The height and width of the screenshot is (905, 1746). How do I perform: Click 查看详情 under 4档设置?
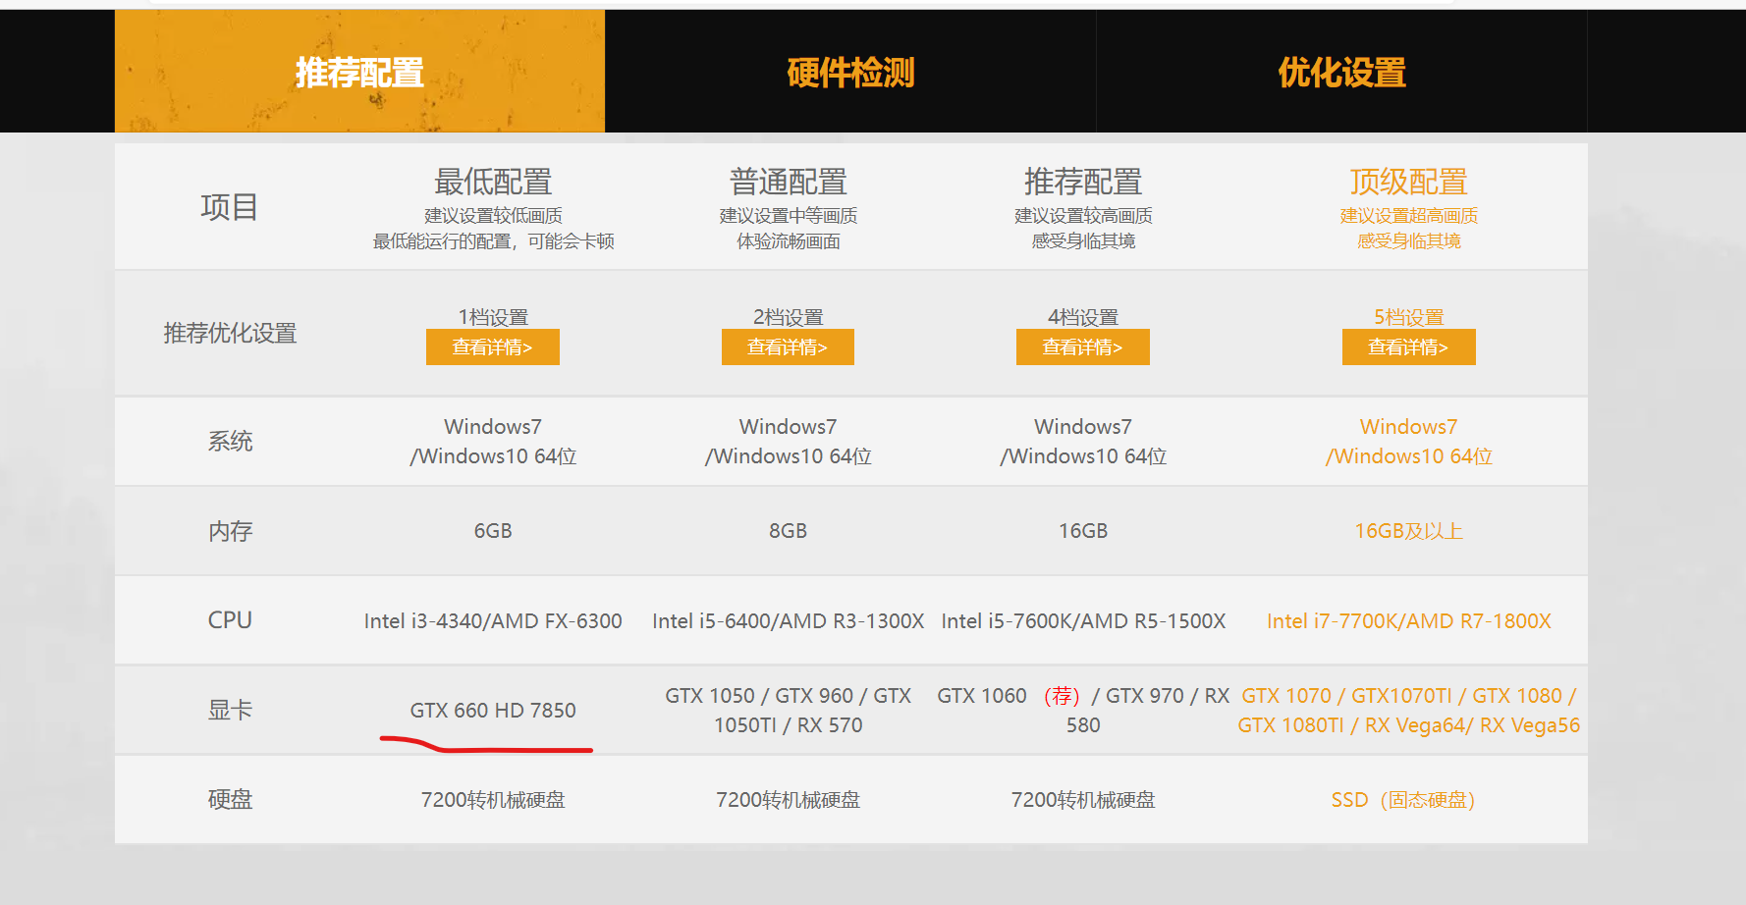[x=1083, y=347]
